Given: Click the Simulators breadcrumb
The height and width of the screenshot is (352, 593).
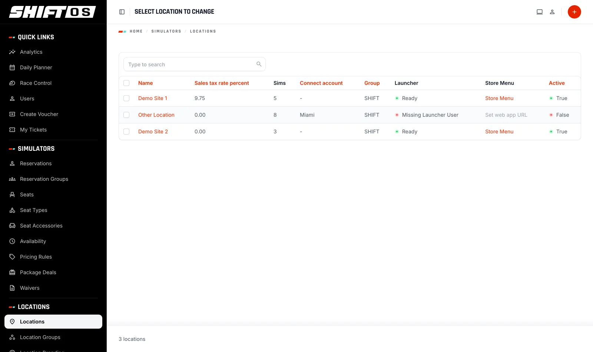Looking at the screenshot, I should 166,31.
